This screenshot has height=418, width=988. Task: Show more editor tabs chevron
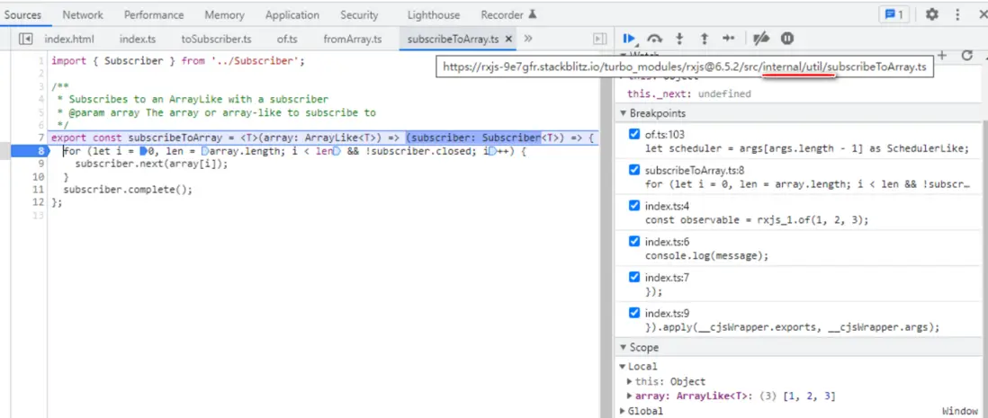click(x=528, y=39)
